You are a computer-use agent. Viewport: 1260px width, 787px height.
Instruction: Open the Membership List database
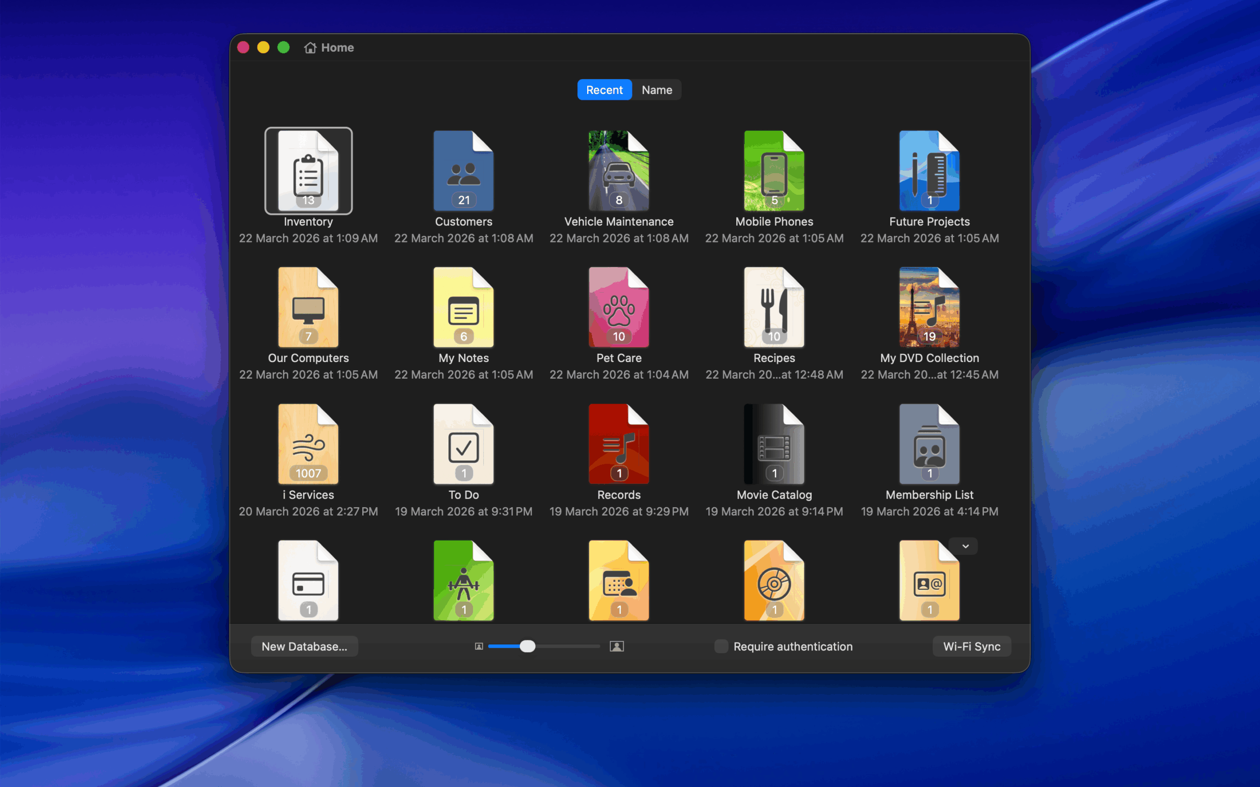[929, 444]
